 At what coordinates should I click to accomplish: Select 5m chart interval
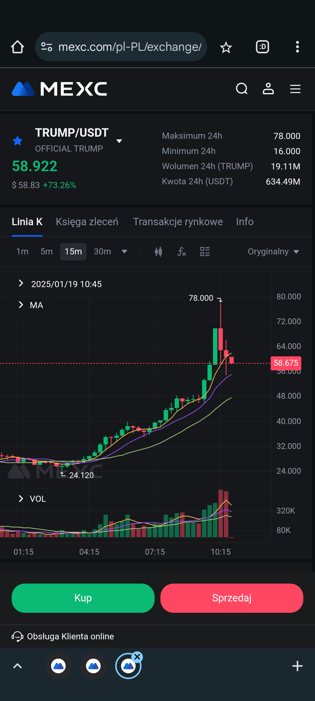click(47, 252)
